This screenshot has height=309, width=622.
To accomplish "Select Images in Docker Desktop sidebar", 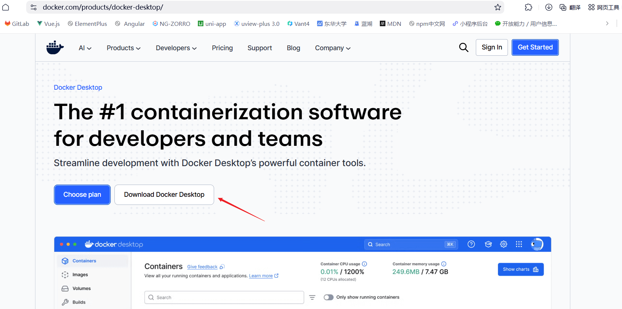I will [x=93, y=275].
